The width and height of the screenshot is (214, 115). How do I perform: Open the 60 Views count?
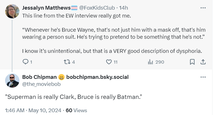[76, 110]
